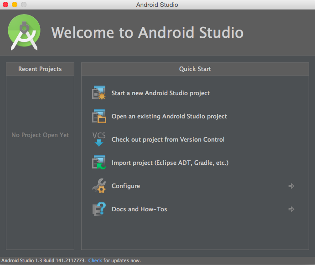Select Check out project from Version Control
The height and width of the screenshot is (265, 315).
(x=168, y=139)
